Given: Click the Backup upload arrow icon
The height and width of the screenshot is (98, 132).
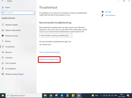Looking at the screenshot, I should tap(3, 41).
